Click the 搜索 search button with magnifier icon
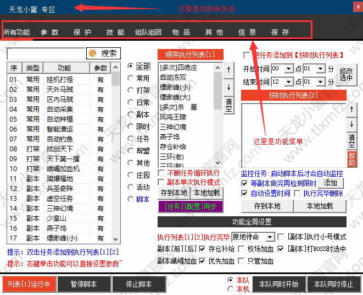 click(x=103, y=53)
